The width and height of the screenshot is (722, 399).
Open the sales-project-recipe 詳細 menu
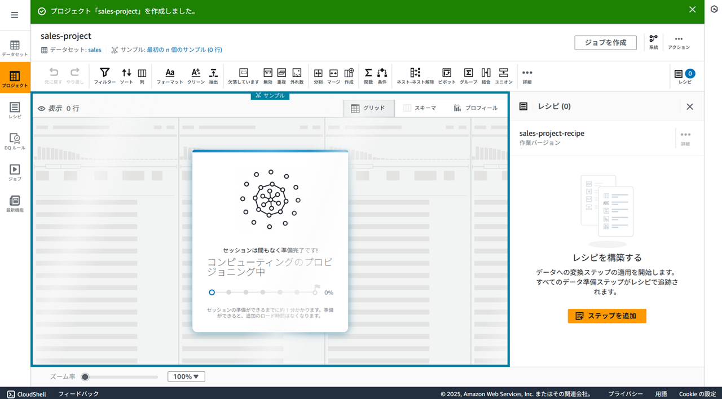(685, 138)
